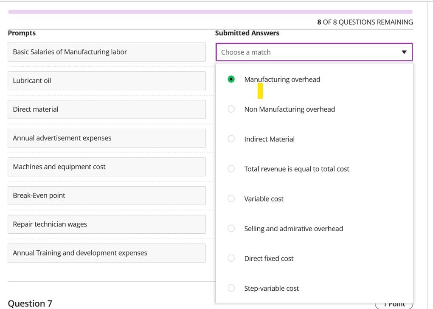The image size is (433, 309).
Task: Click the Basic Salaries of Manufacturing labor prompt
Action: coord(107,52)
